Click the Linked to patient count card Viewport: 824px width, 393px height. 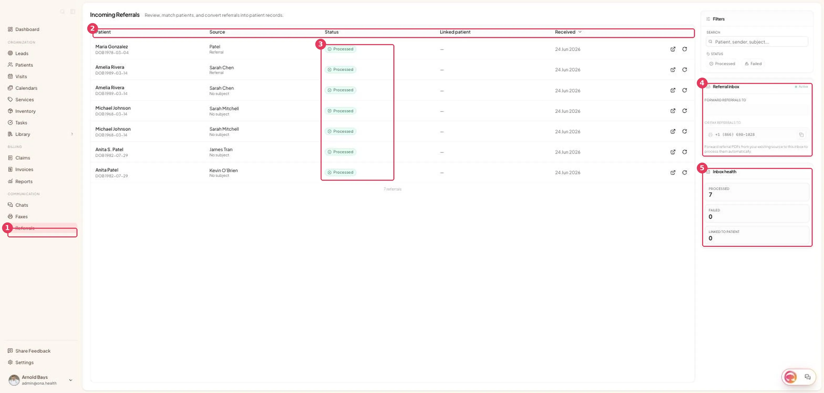point(757,235)
